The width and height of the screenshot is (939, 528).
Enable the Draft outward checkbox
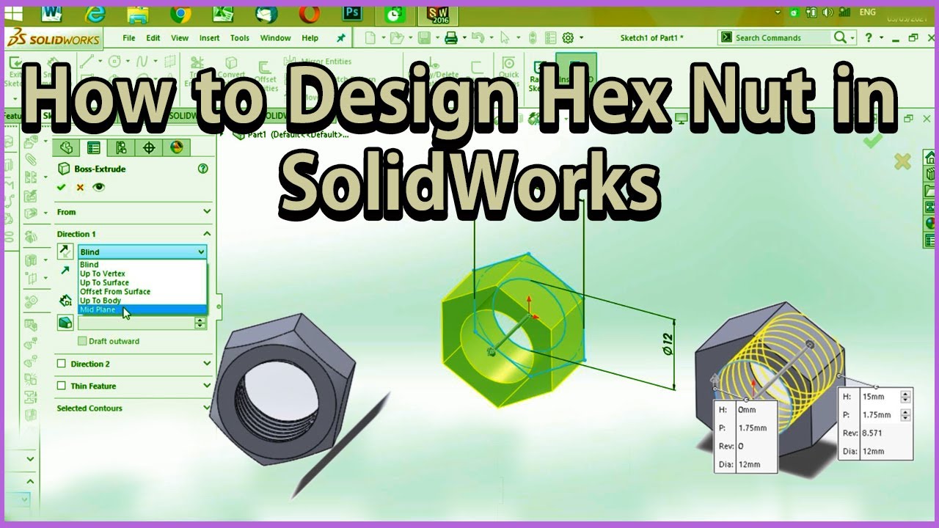(82, 341)
